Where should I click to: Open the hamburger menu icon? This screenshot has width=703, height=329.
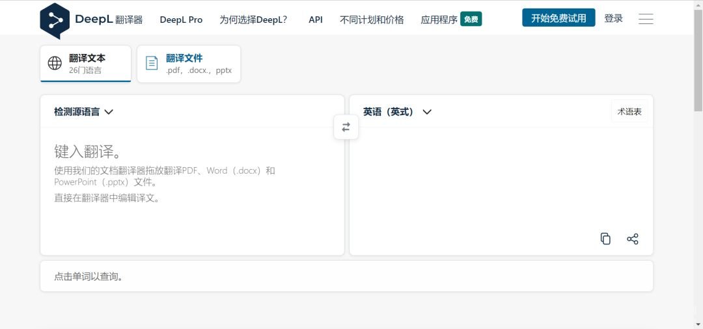point(646,19)
